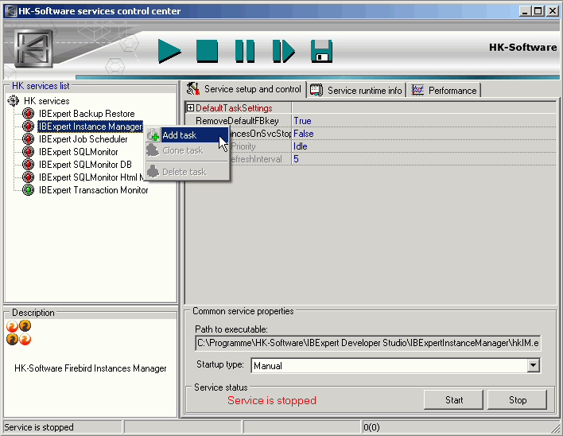Image resolution: width=563 pixels, height=436 pixels.
Task: Choose Add task from context menu
Action: coord(188,135)
